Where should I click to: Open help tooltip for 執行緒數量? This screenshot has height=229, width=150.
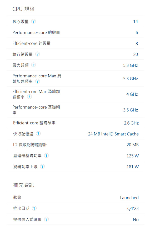(38, 54)
